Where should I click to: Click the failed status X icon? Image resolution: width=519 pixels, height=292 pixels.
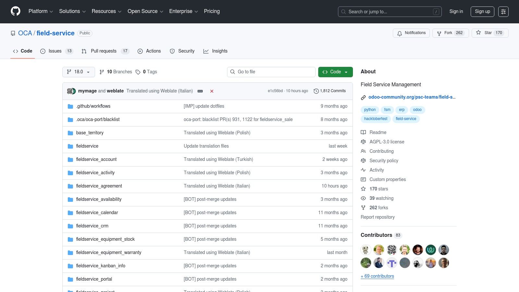coord(212,91)
